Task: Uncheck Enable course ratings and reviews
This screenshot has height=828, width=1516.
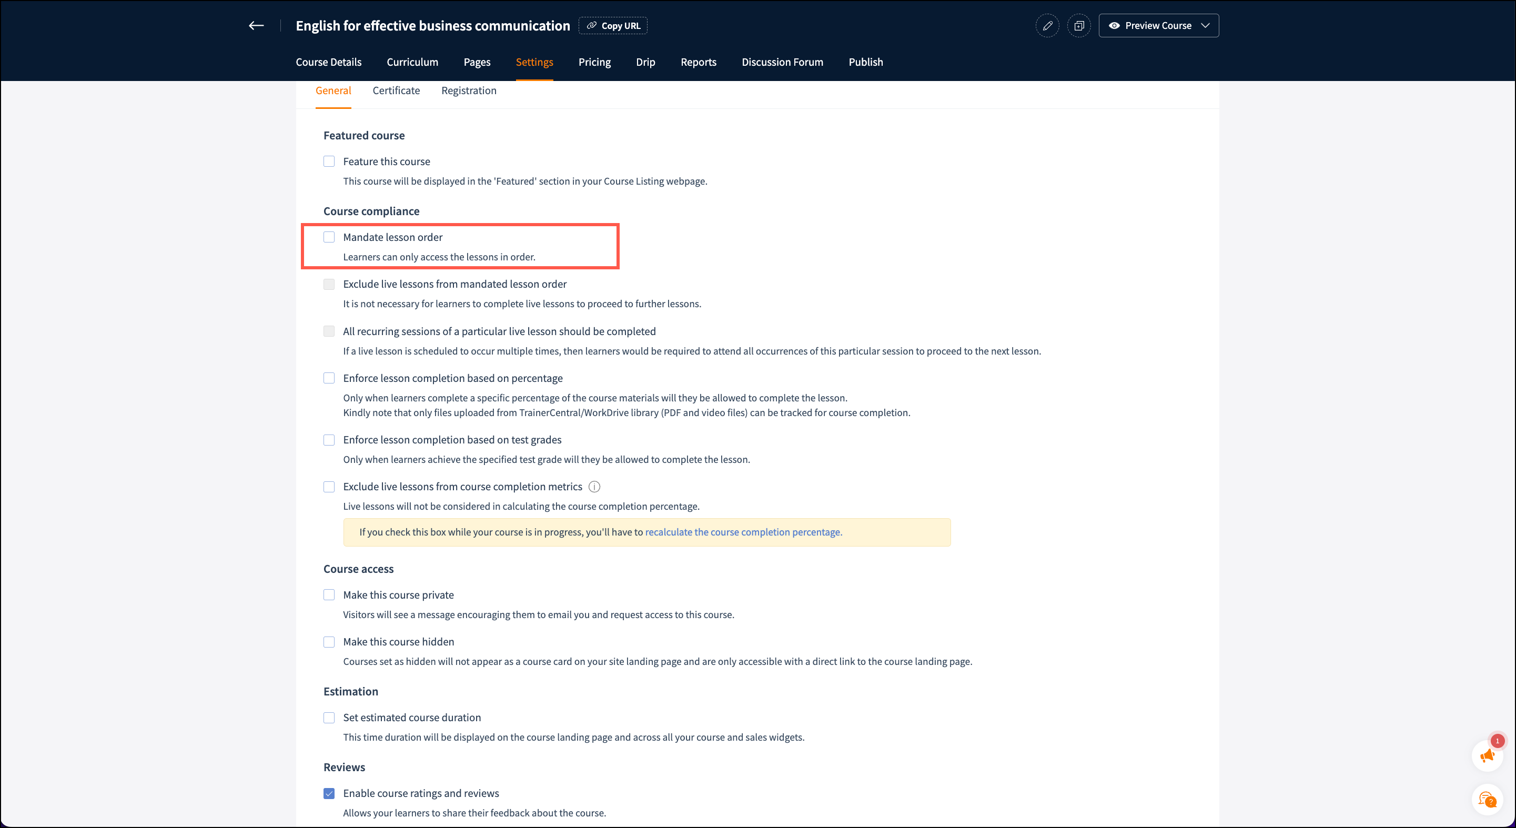Action: click(329, 793)
